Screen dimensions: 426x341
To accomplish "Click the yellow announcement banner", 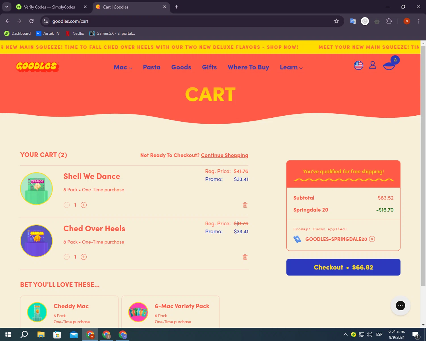I will click(210, 47).
